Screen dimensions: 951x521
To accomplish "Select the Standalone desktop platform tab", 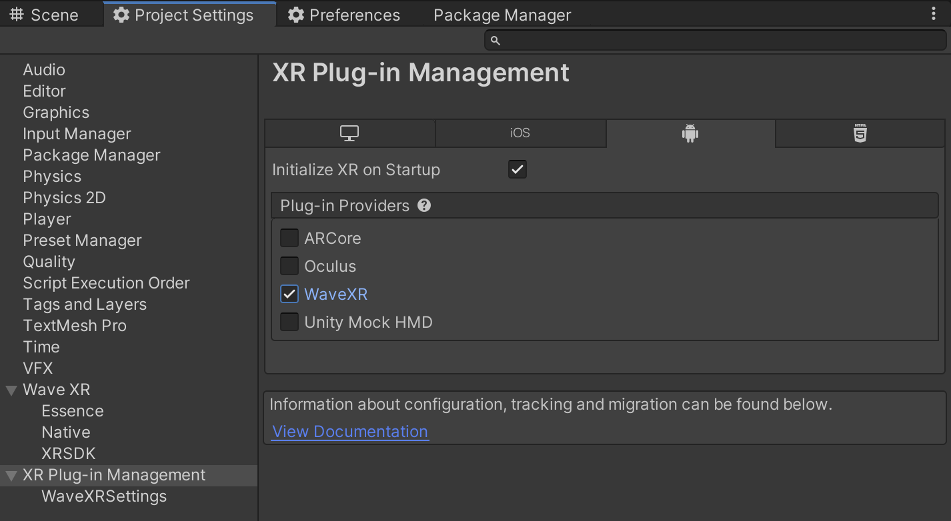I will [x=349, y=133].
